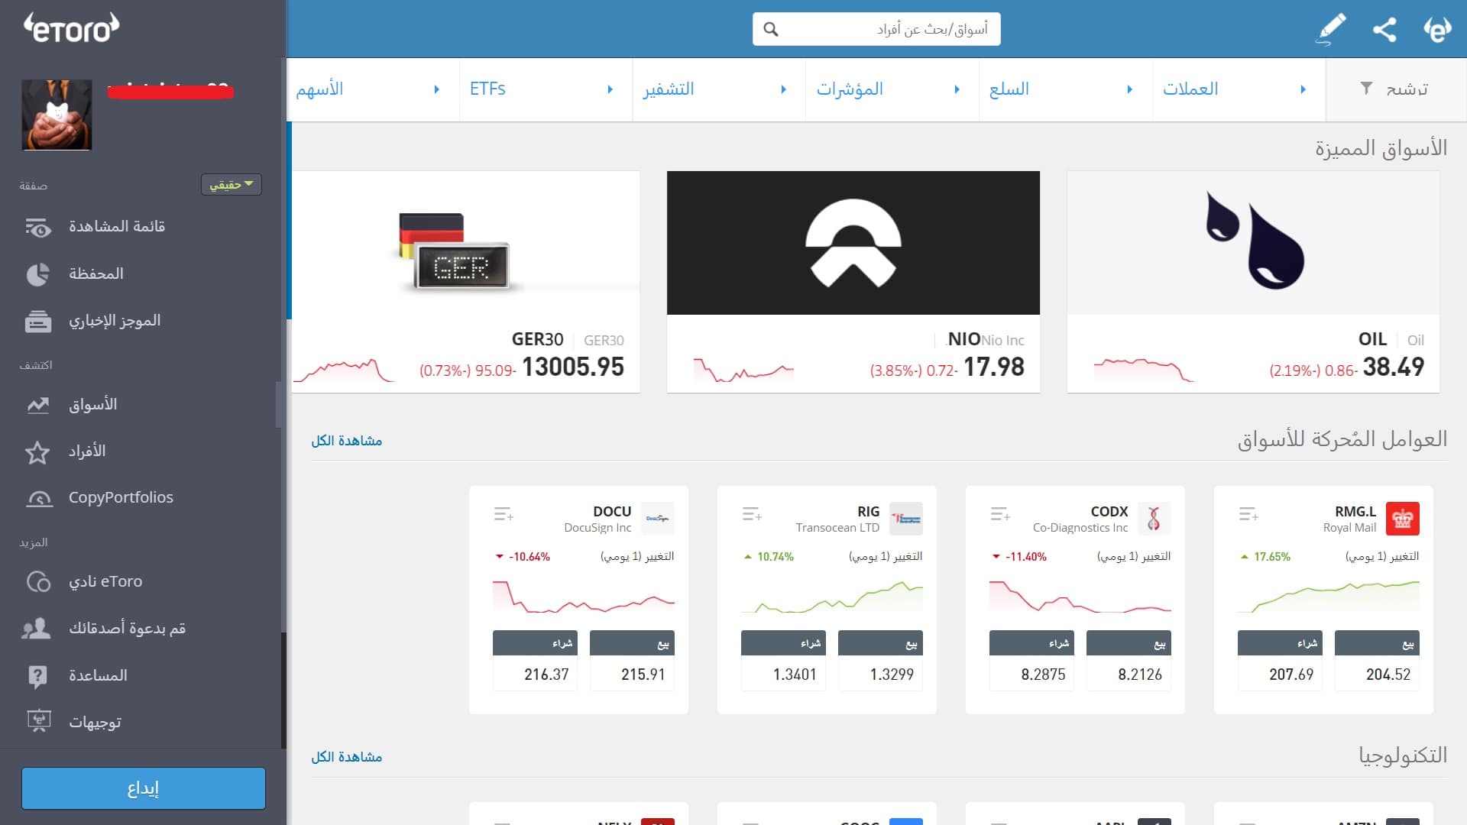
Task: Click the eToro Club icon
Action: (x=37, y=582)
